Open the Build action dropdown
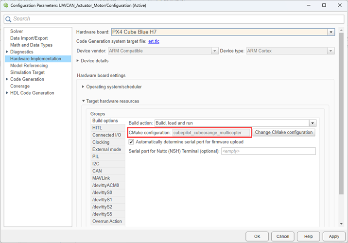This screenshot has height=243, width=348. click(313, 123)
